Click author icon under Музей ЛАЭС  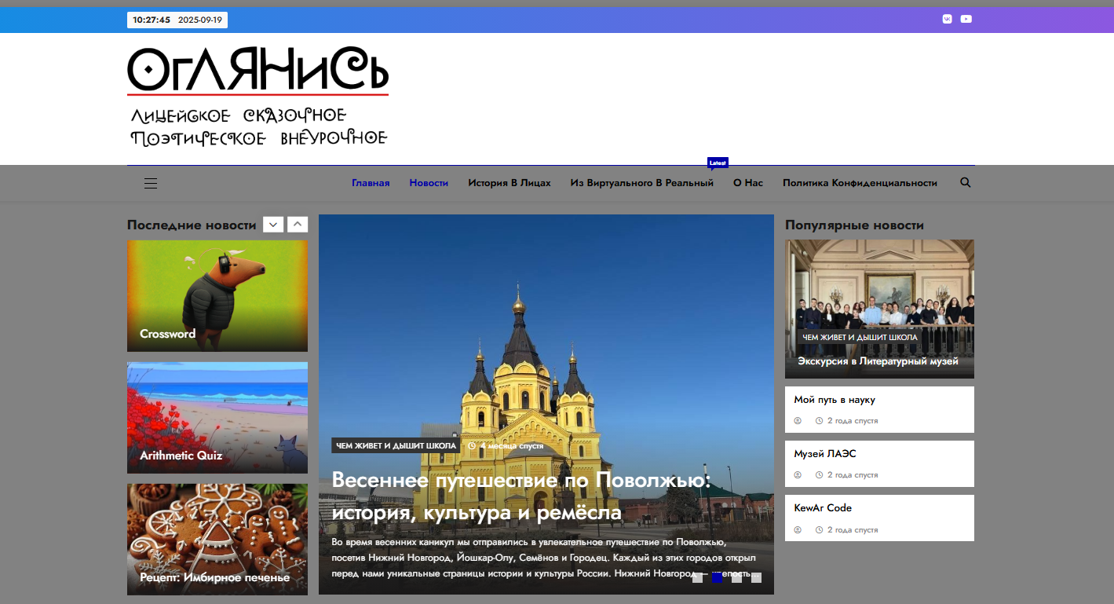798,475
